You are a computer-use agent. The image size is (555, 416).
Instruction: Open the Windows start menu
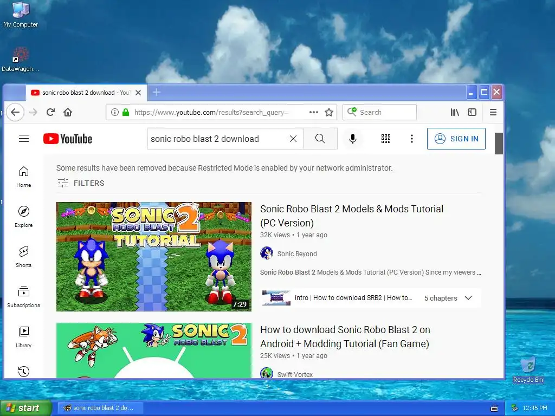[x=25, y=408]
